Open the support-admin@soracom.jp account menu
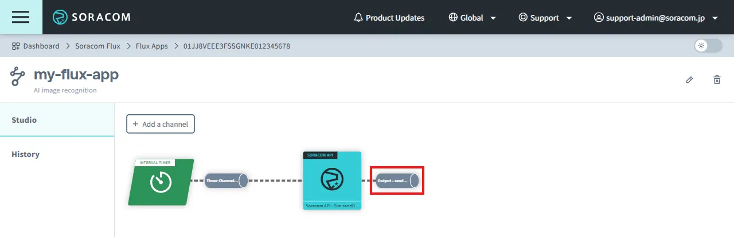Screen dimensions: 734x237 (x=656, y=18)
